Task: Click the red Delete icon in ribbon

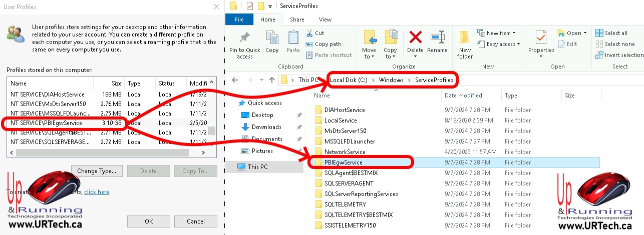Action: (415, 38)
